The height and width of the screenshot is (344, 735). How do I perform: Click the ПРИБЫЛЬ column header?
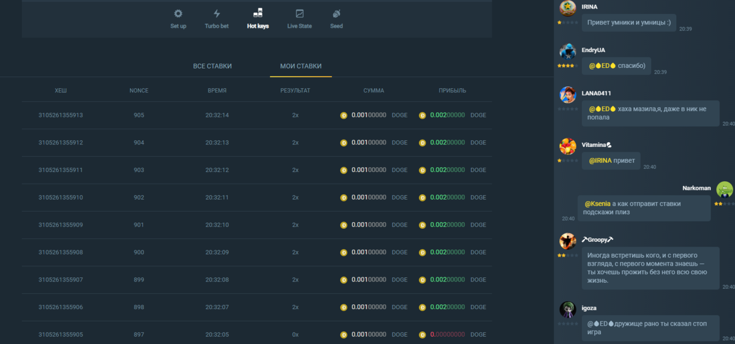tap(452, 91)
